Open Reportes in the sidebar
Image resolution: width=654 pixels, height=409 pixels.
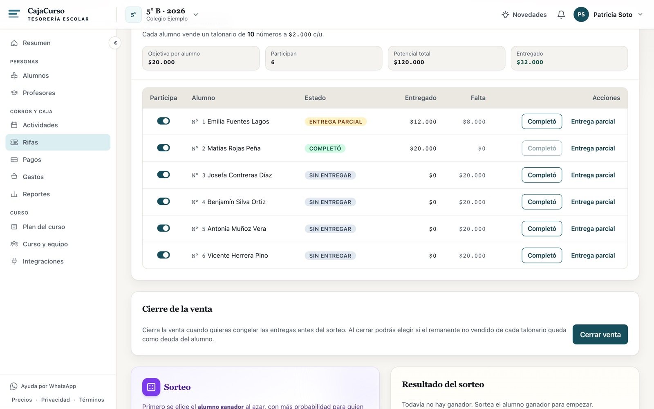(x=58, y=194)
